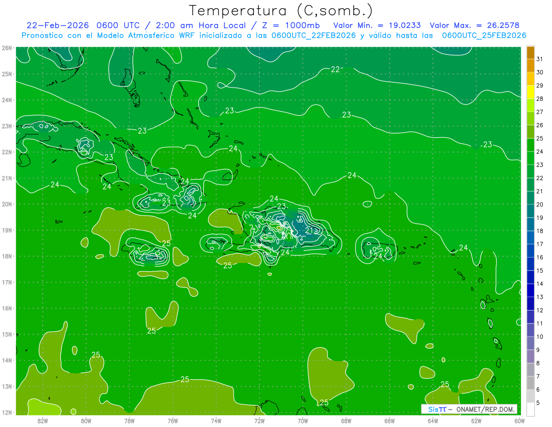This screenshot has height=427, width=552.
Task: Click the 70W longitude axis label
Action: (x=303, y=421)
